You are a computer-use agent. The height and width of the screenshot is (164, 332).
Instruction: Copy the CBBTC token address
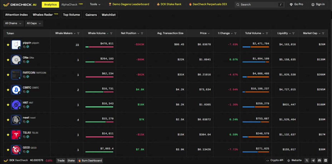pyautogui.click(x=24, y=92)
